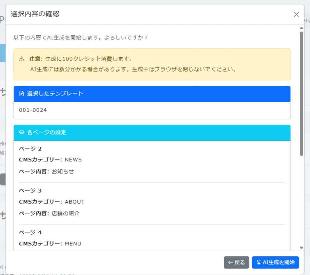Click the warning triangle icon in the yellow notice
The image size is (310, 275).
[x=21, y=59]
